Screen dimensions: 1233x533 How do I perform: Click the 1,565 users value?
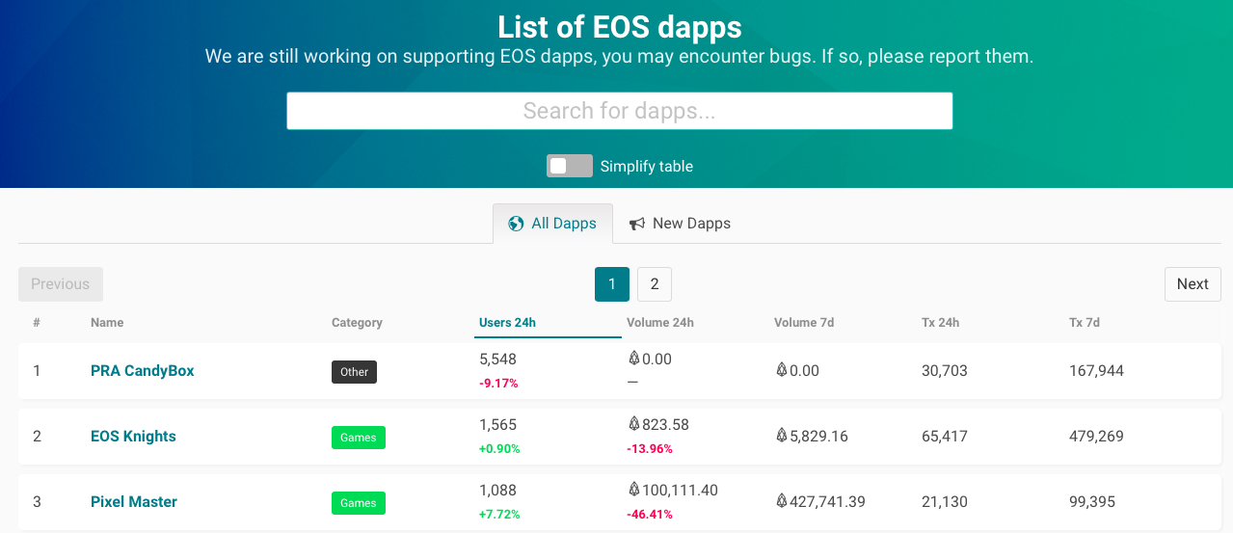[497, 425]
